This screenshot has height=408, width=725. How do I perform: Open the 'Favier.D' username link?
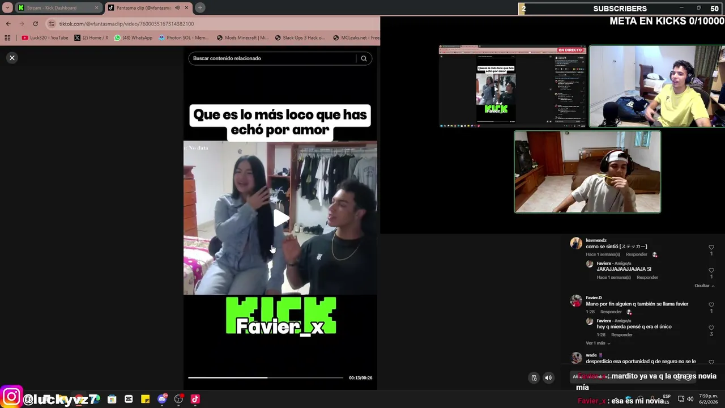pyautogui.click(x=594, y=297)
